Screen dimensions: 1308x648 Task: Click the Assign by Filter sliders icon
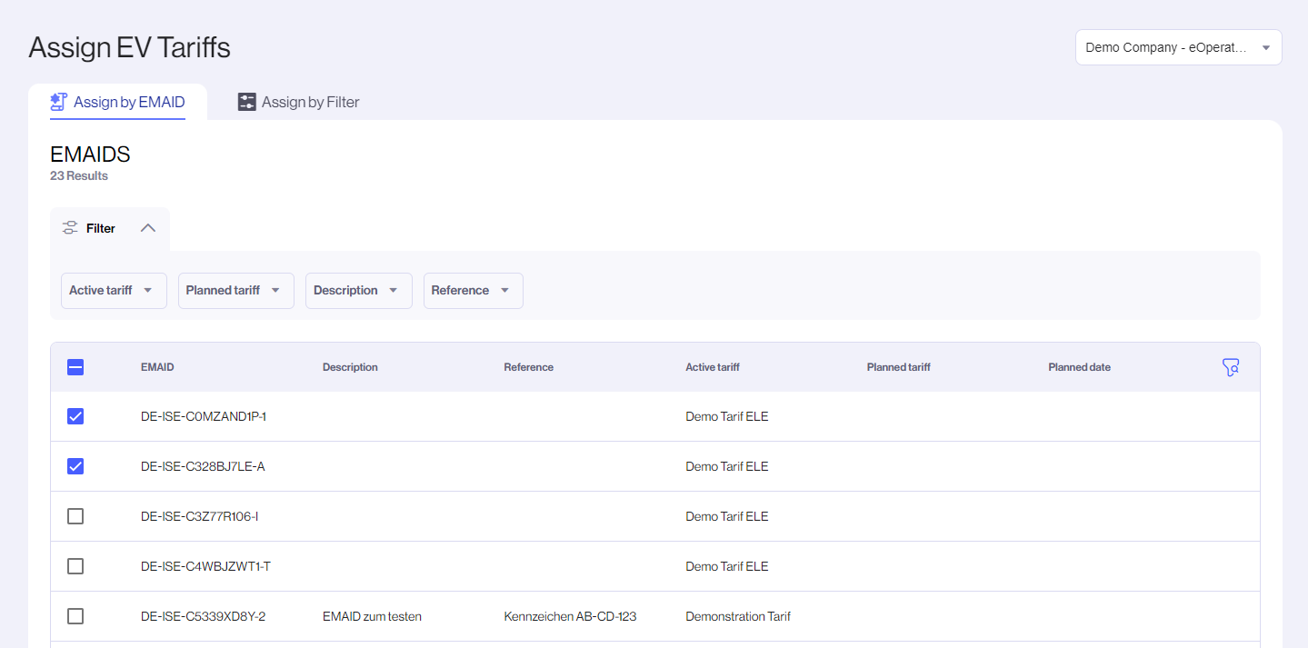pos(247,102)
